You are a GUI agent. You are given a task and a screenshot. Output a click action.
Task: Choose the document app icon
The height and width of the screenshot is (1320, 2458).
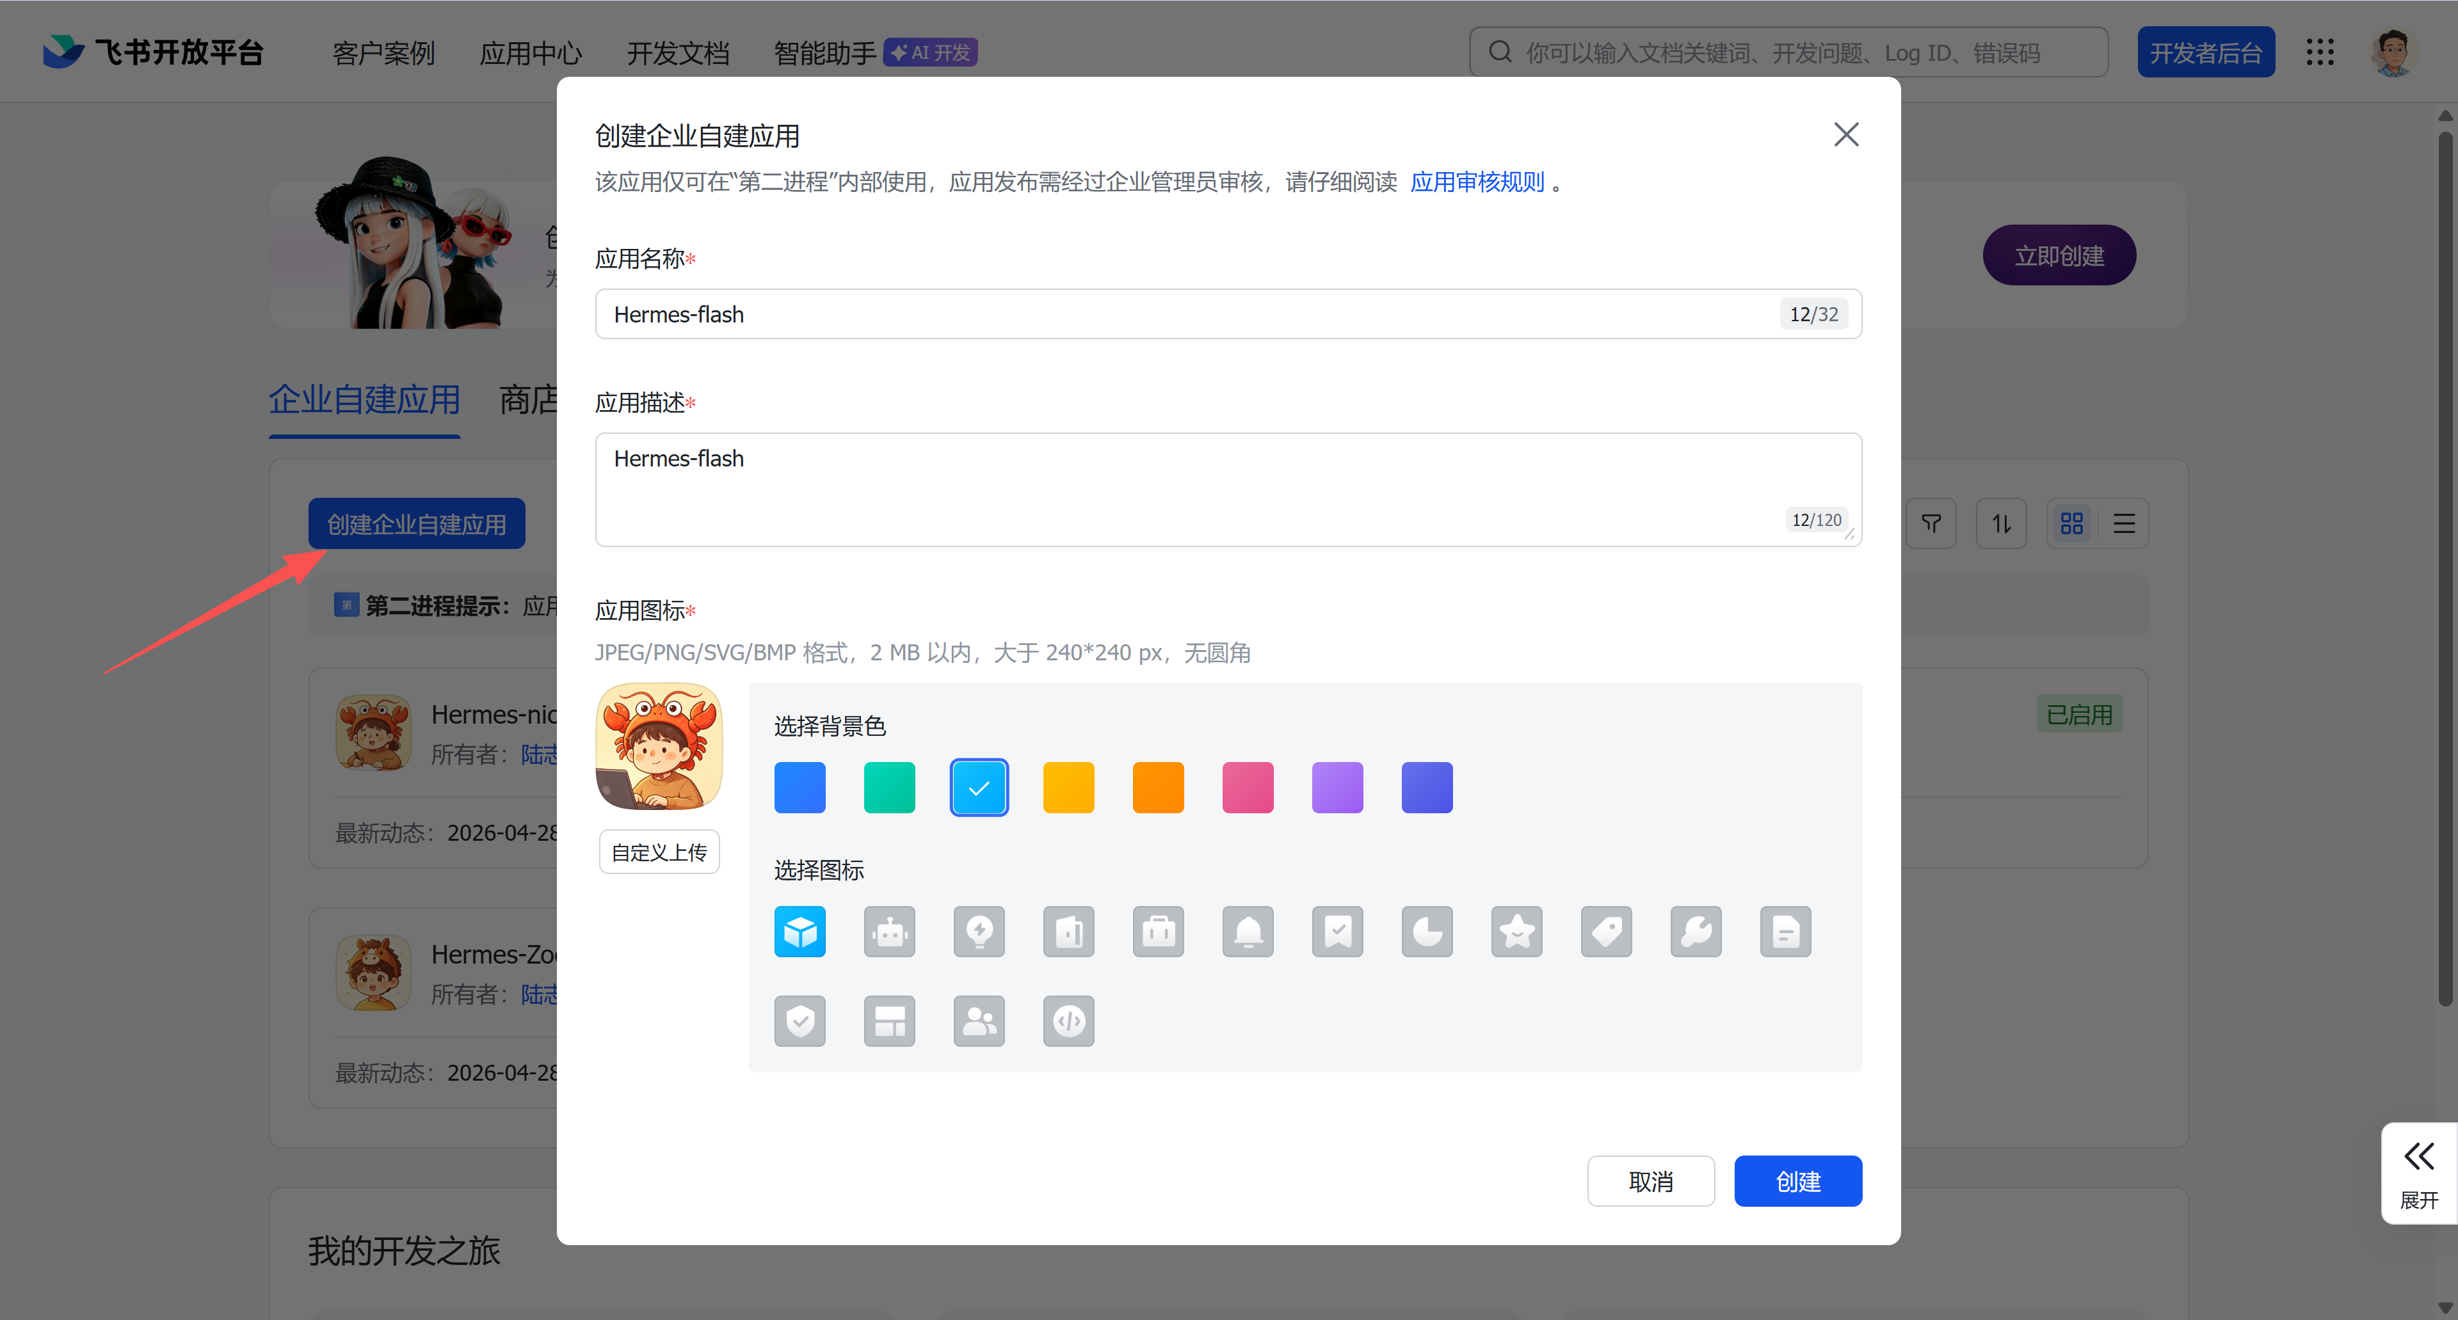coord(1787,932)
